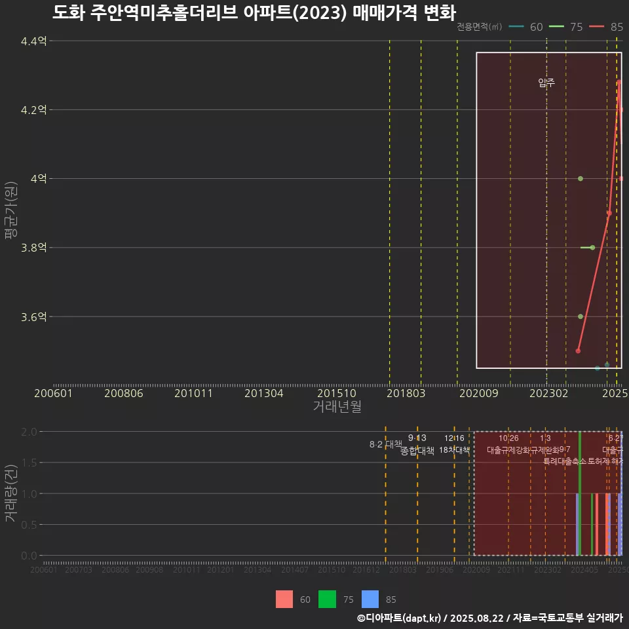Click the green 75 legend swatch below the charts
629x629 pixels.
pyautogui.click(x=327, y=600)
